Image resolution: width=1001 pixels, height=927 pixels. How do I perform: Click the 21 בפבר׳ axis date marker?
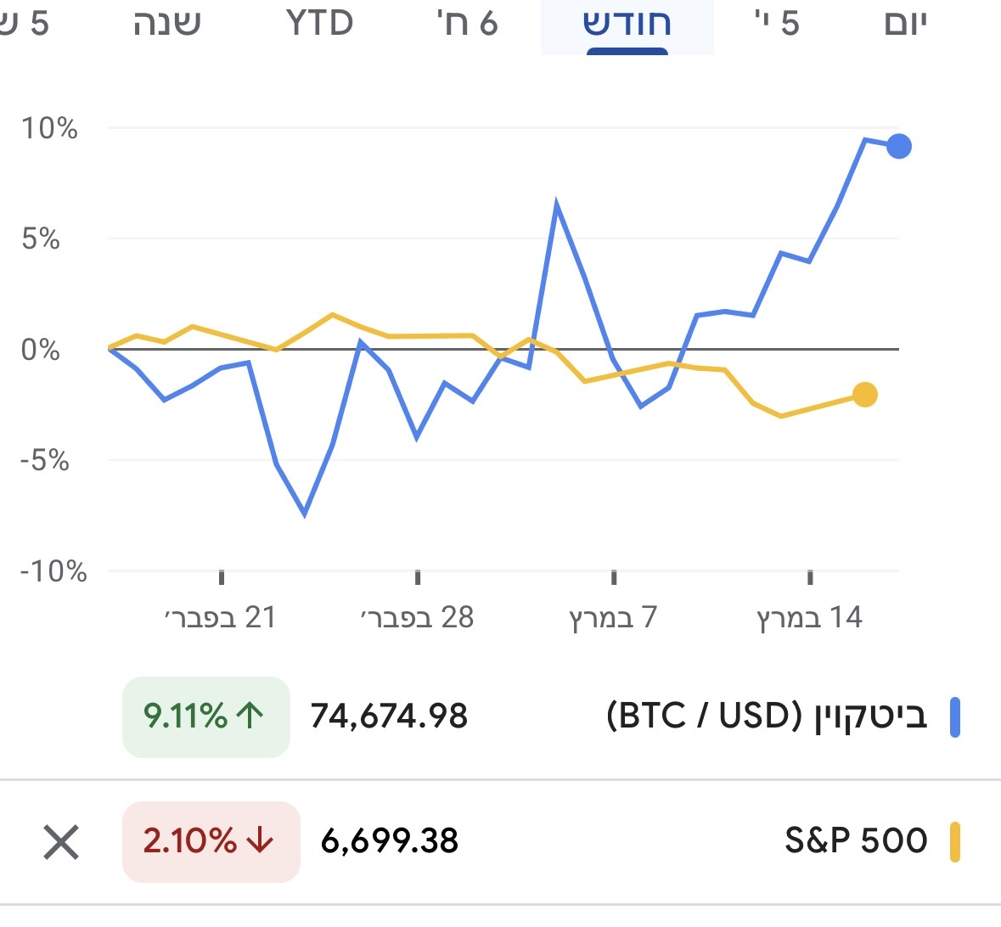221,617
